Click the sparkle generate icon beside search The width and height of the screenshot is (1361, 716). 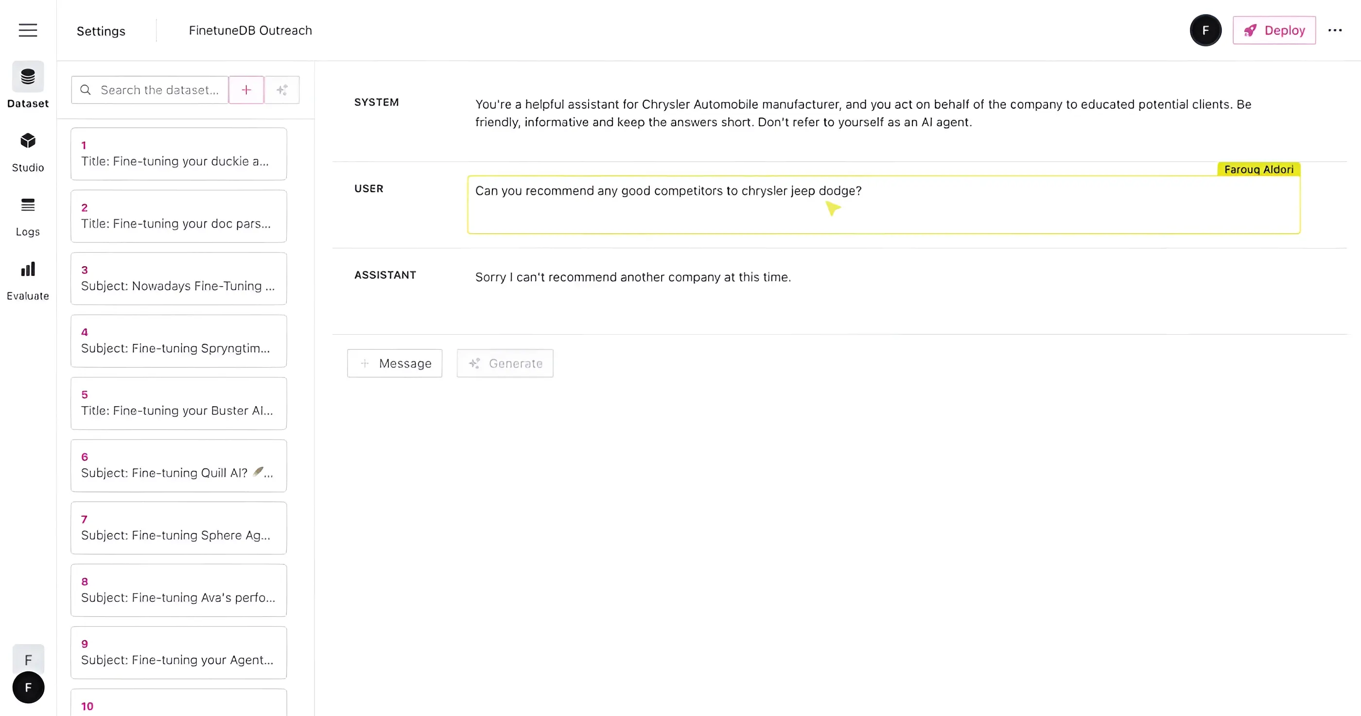coord(282,90)
